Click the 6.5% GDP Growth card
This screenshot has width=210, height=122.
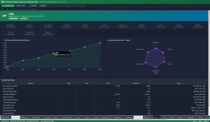point(29,26)
